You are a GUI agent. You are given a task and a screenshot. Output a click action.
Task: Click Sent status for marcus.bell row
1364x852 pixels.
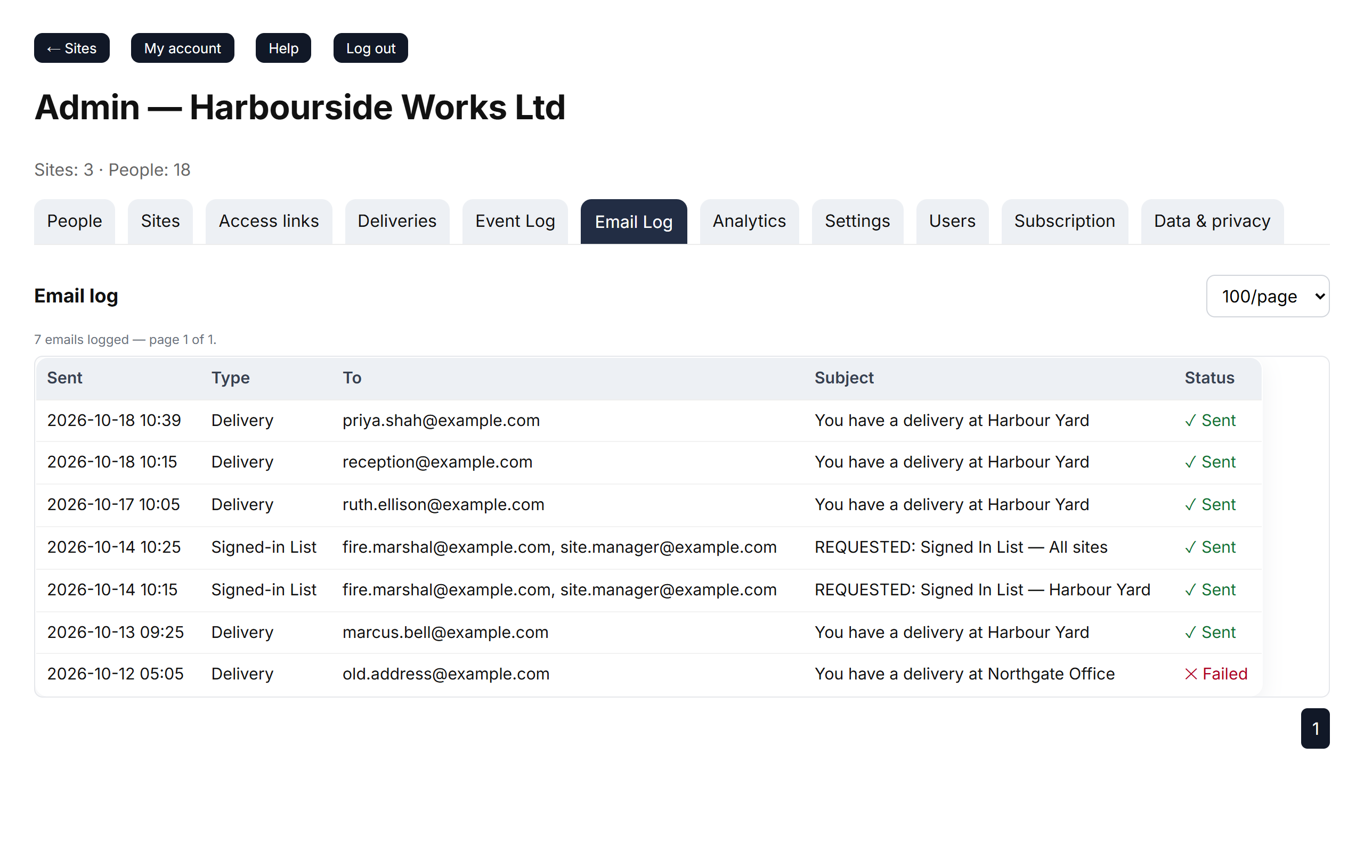pyautogui.click(x=1209, y=632)
